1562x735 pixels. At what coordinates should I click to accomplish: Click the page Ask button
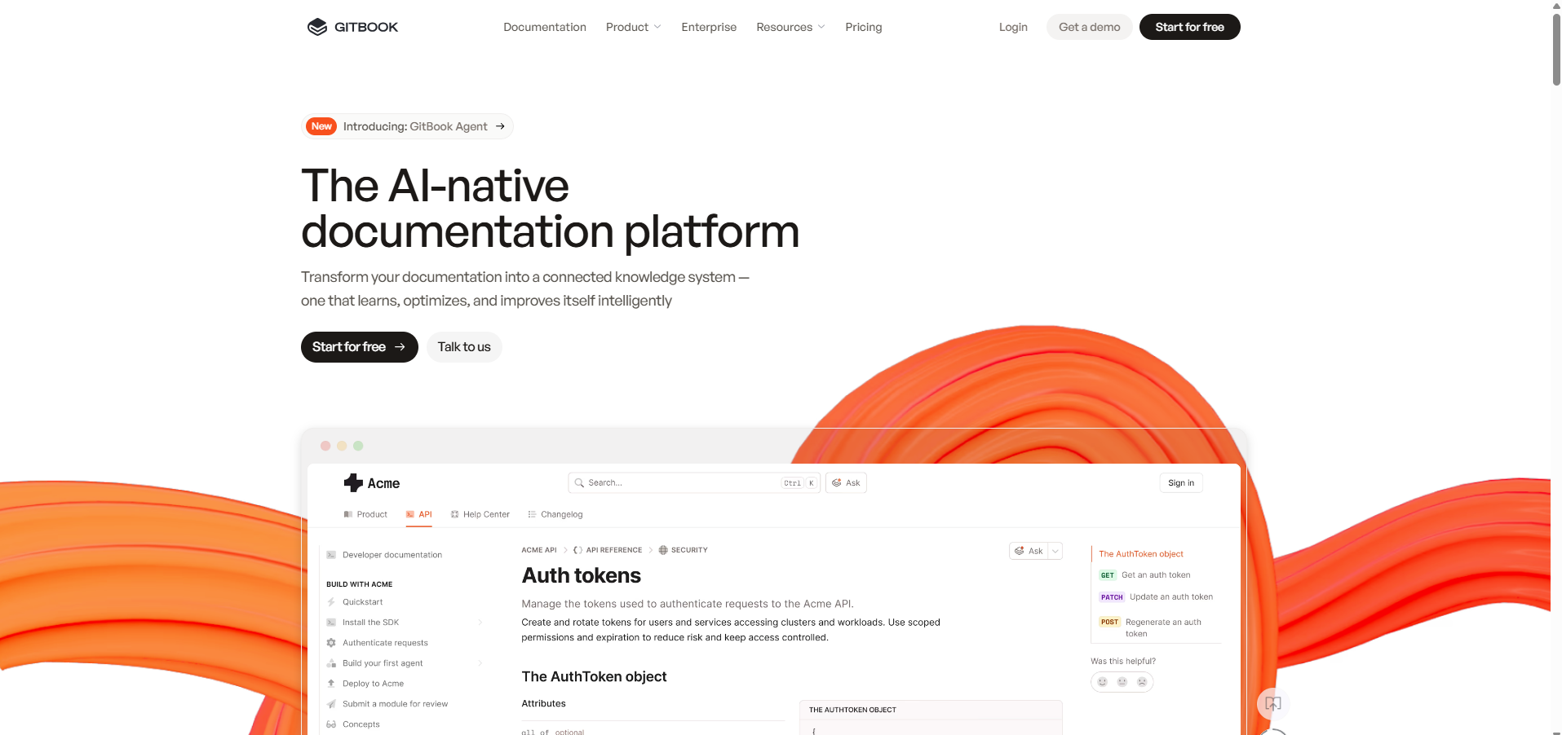click(x=1029, y=551)
